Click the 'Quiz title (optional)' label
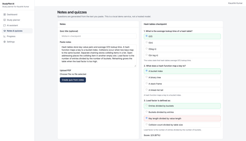 (69, 31)
